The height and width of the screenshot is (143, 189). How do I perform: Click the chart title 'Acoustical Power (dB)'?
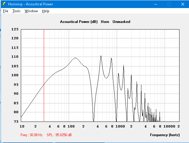(79, 22)
